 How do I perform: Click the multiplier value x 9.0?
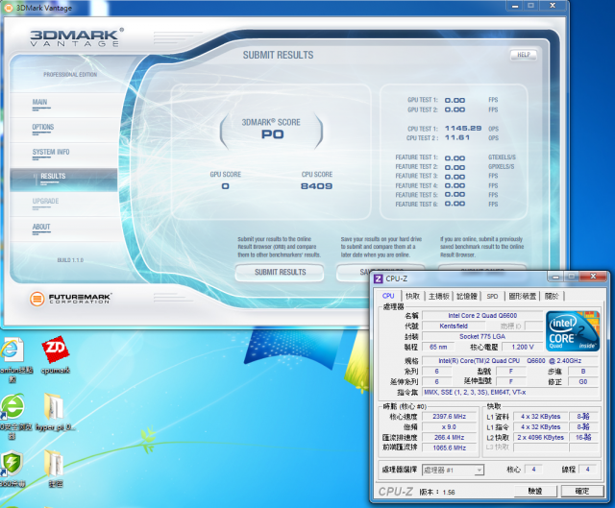pyautogui.click(x=450, y=427)
